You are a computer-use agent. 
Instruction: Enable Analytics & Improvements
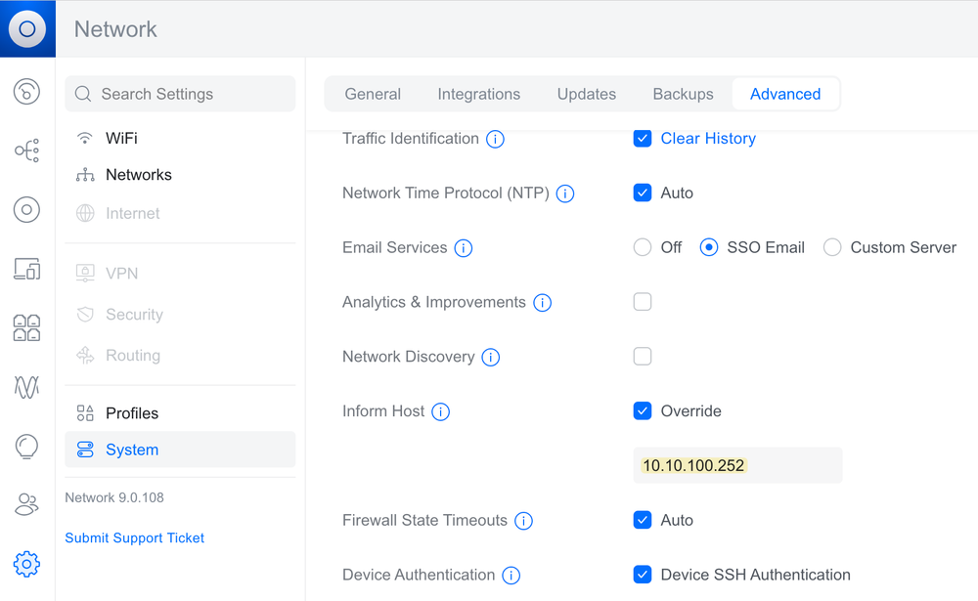coord(643,302)
